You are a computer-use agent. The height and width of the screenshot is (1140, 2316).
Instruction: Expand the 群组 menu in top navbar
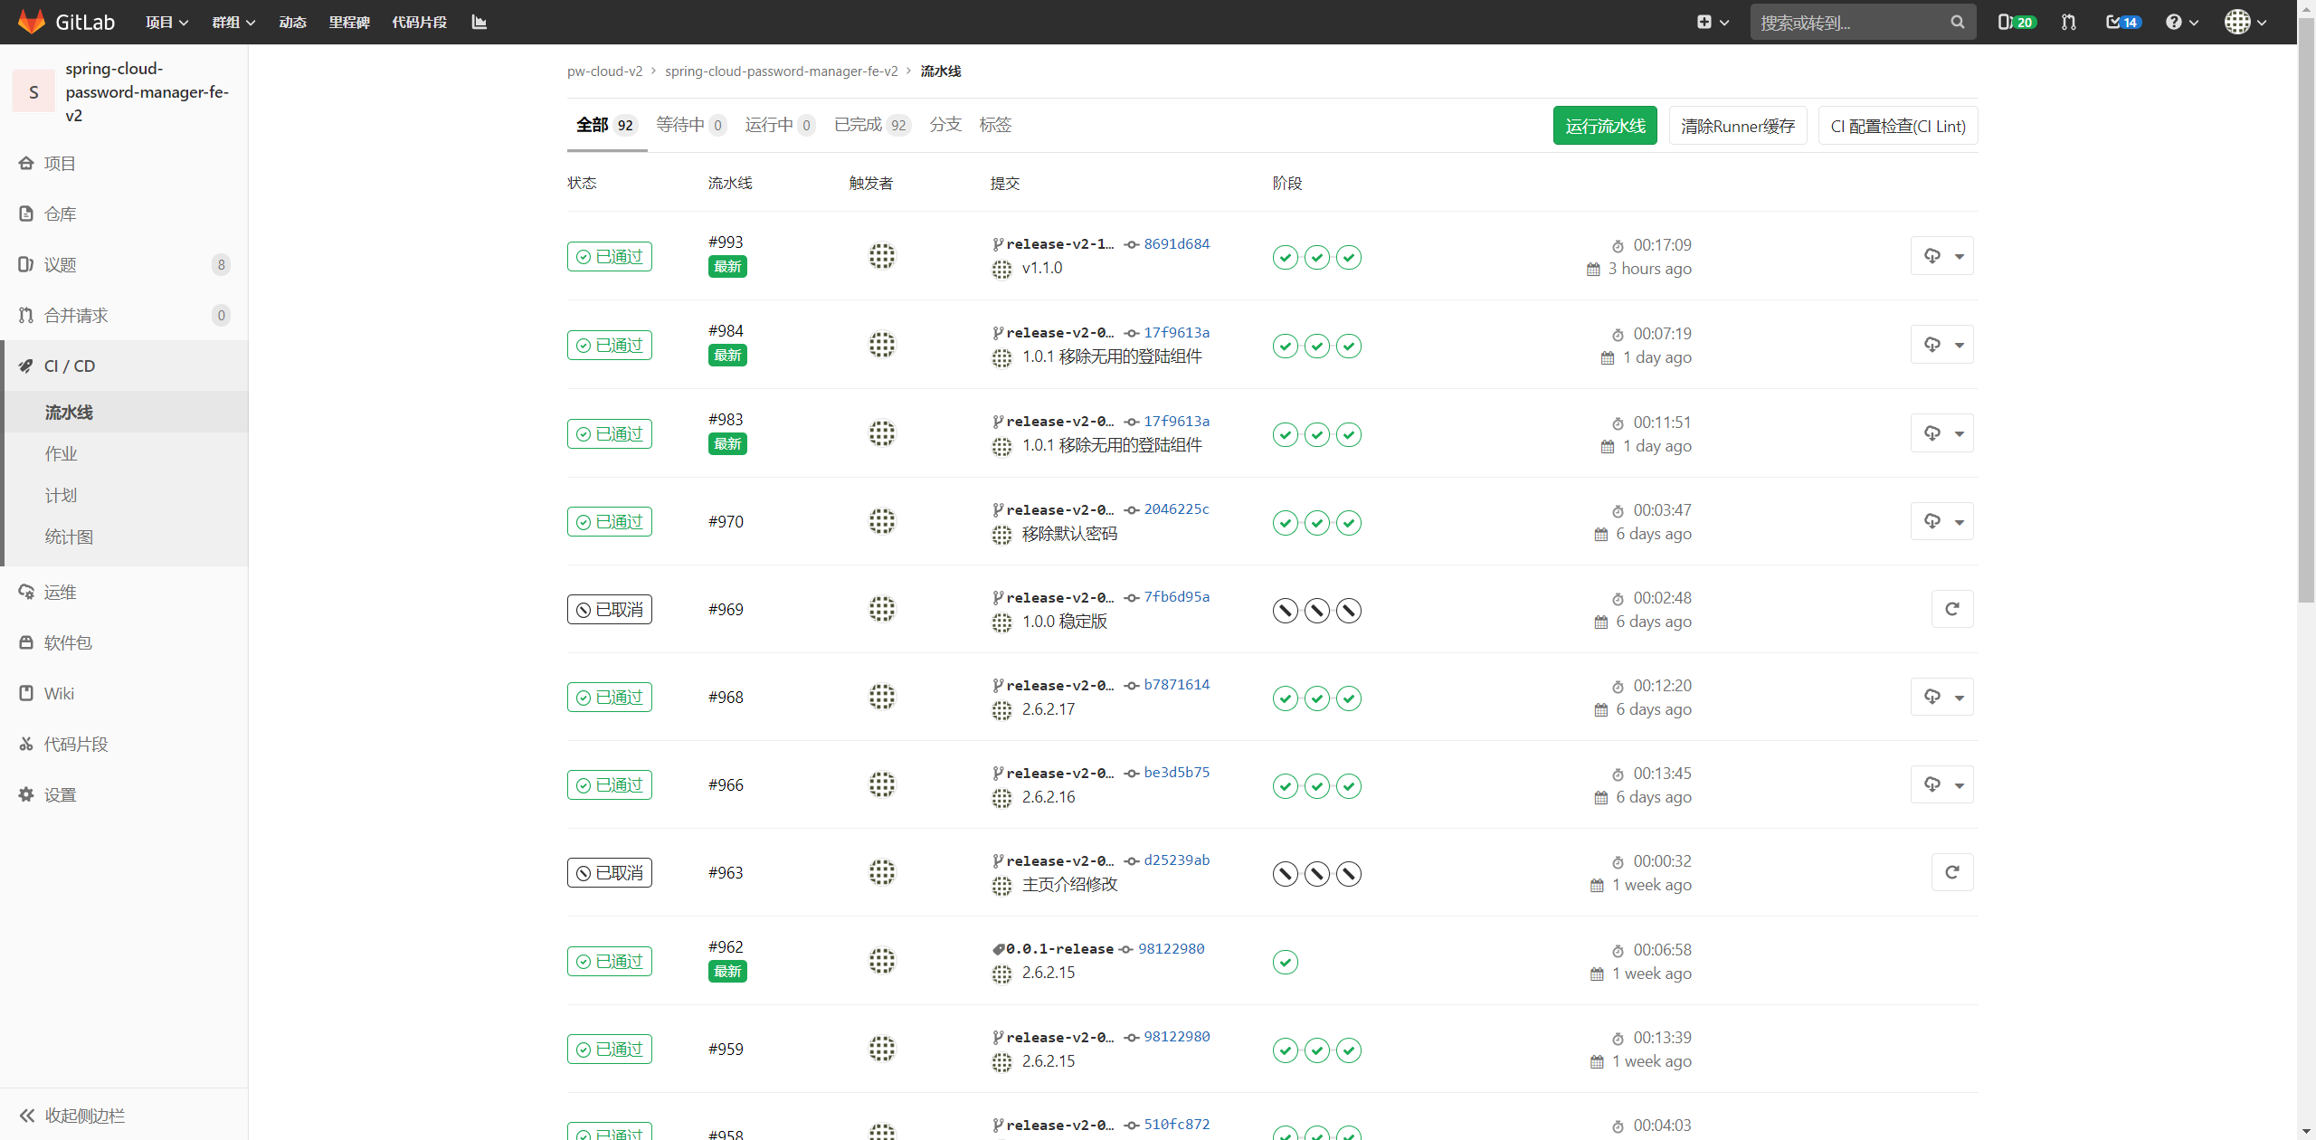click(x=233, y=22)
